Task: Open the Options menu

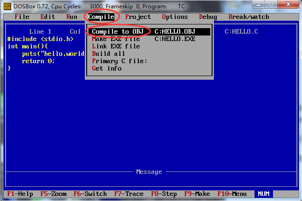Action: coord(175,17)
